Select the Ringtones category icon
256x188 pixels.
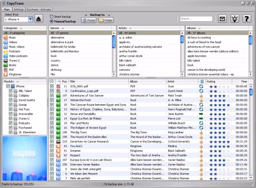6,74
